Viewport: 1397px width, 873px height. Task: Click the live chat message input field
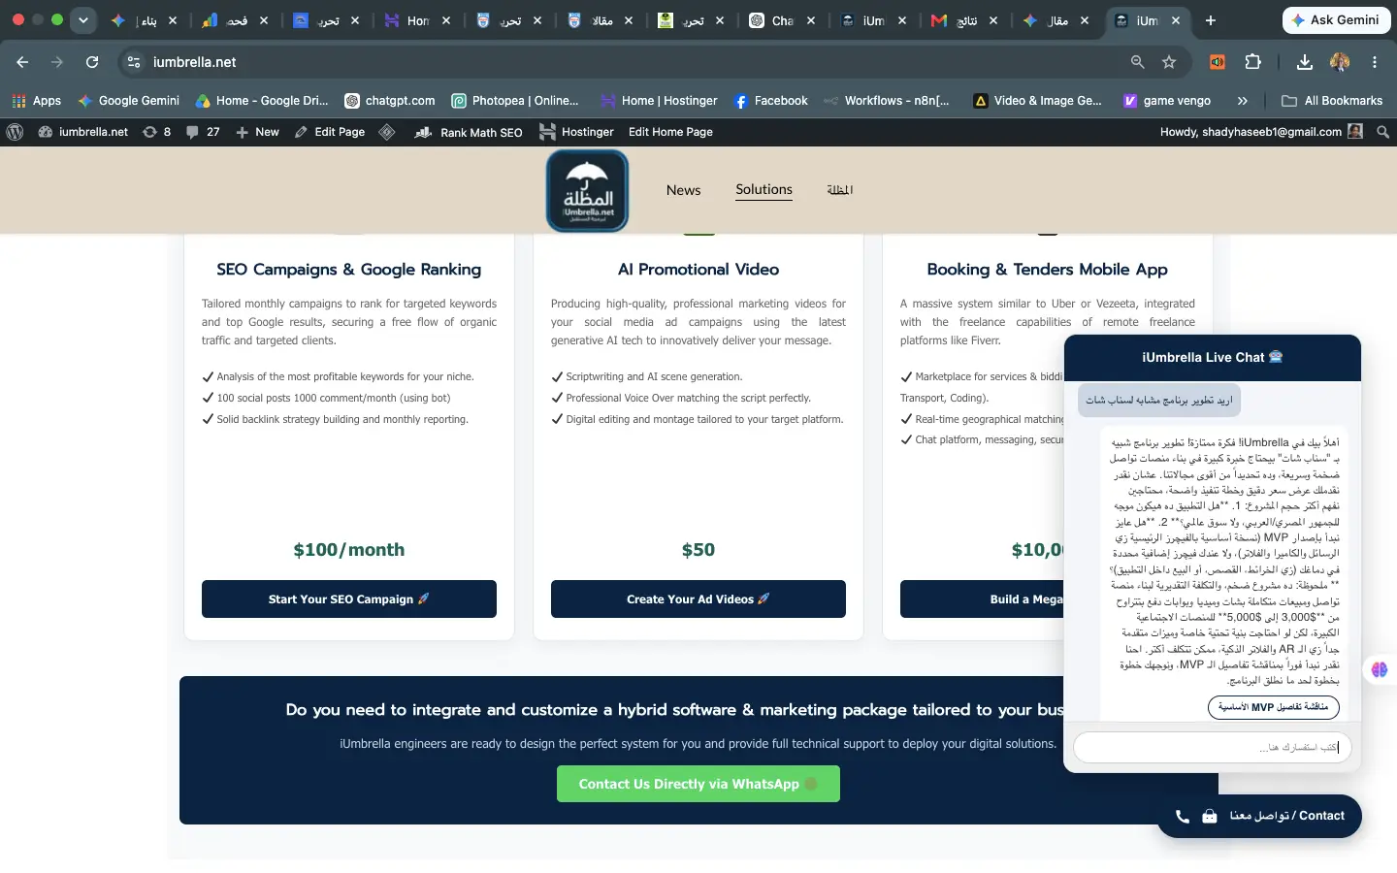point(1212,748)
